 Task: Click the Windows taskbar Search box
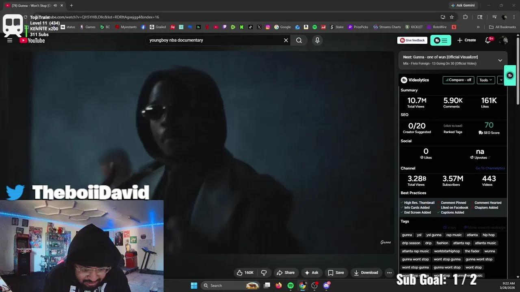pos(231,286)
